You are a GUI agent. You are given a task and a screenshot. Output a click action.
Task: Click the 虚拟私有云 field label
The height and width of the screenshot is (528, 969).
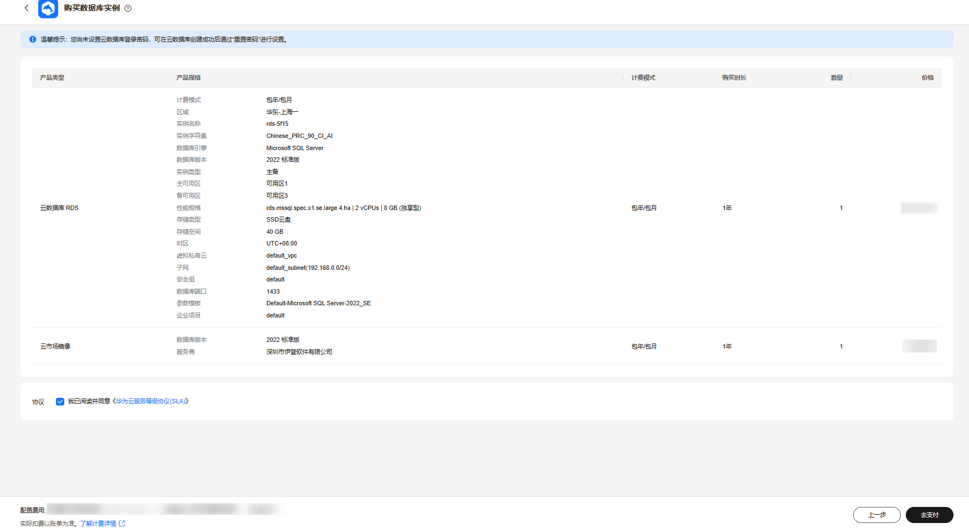point(192,255)
